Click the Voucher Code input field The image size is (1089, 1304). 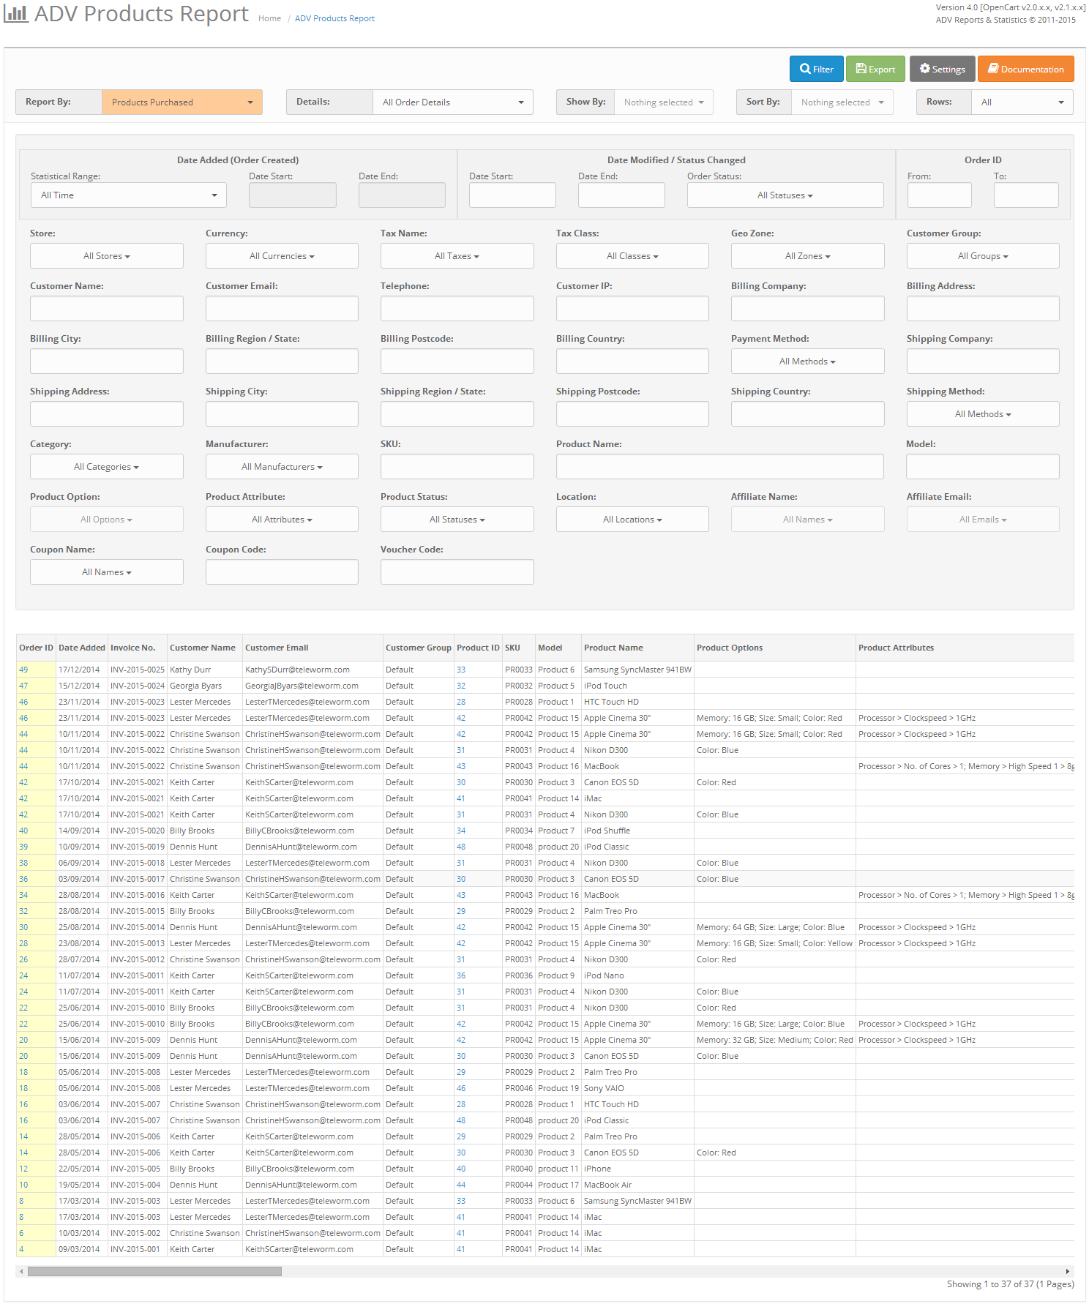click(457, 572)
